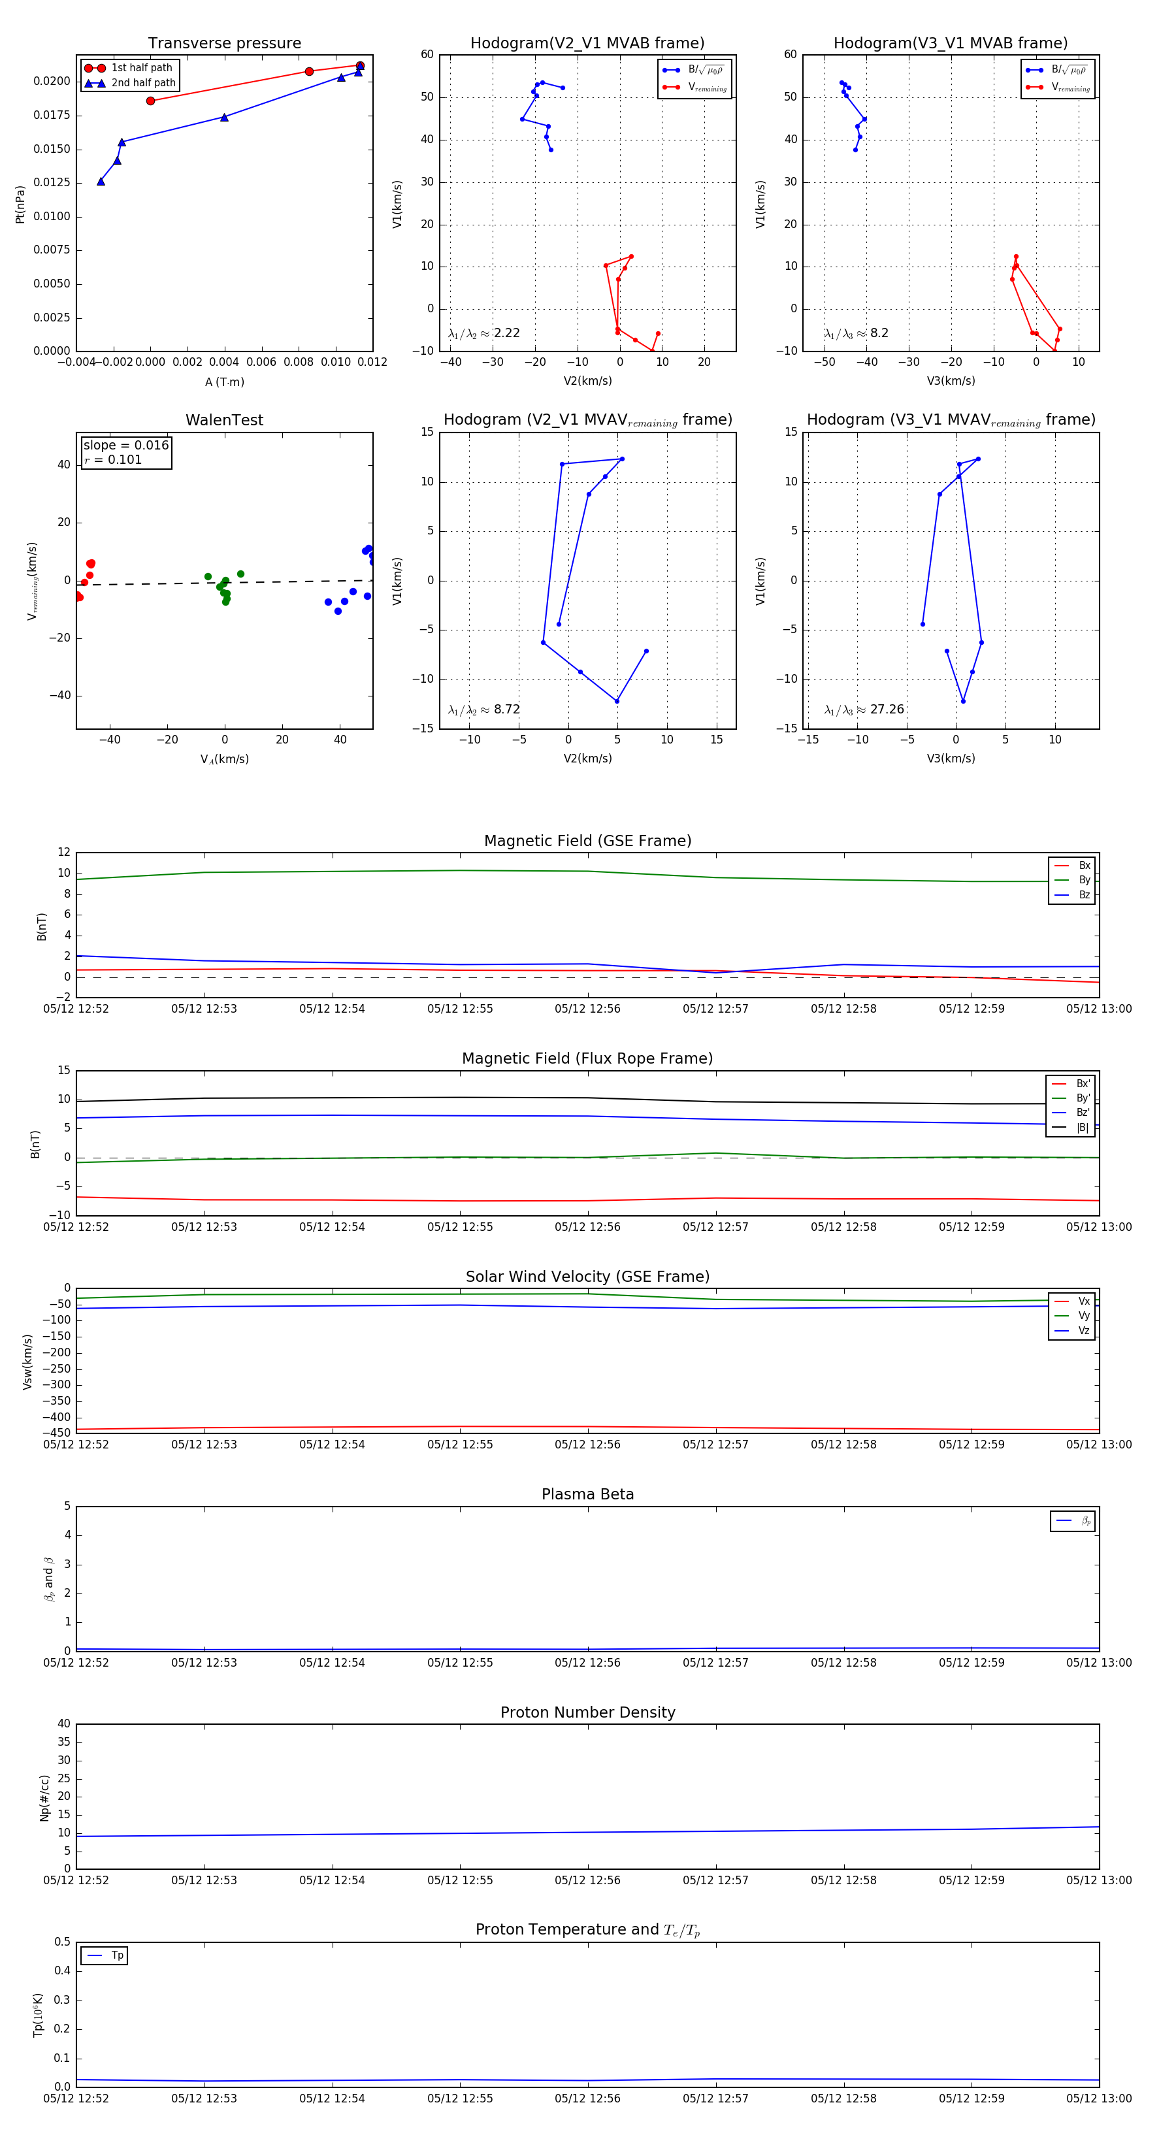Click the 'Pt(nPa)' y-axis label

click(20, 204)
